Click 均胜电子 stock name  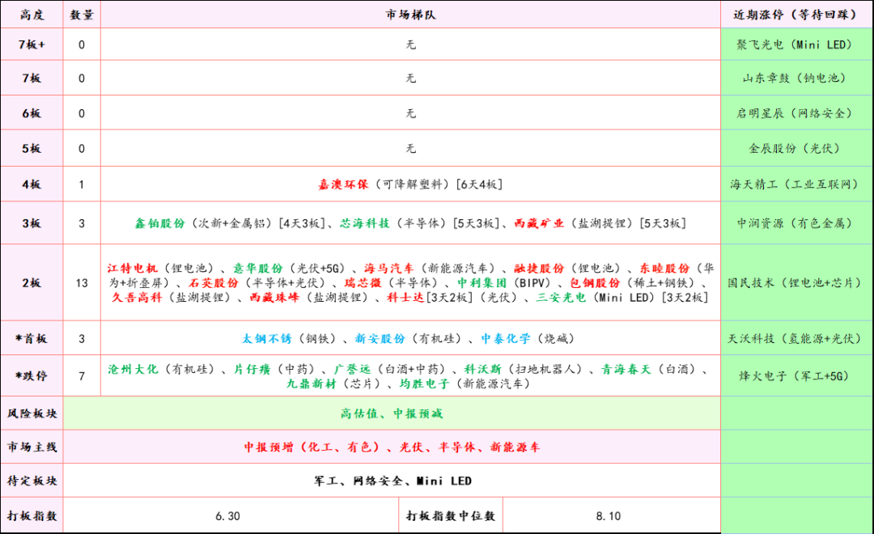[424, 384]
